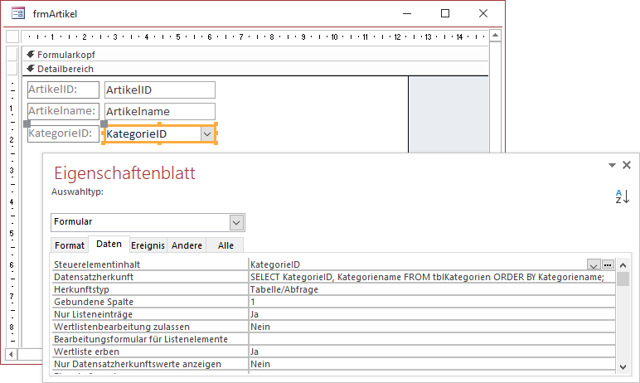Select the Artikelname text box

coord(160,111)
